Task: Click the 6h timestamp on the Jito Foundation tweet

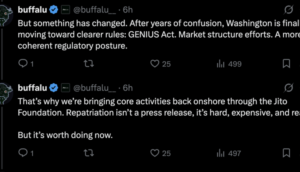Action: coord(128,88)
